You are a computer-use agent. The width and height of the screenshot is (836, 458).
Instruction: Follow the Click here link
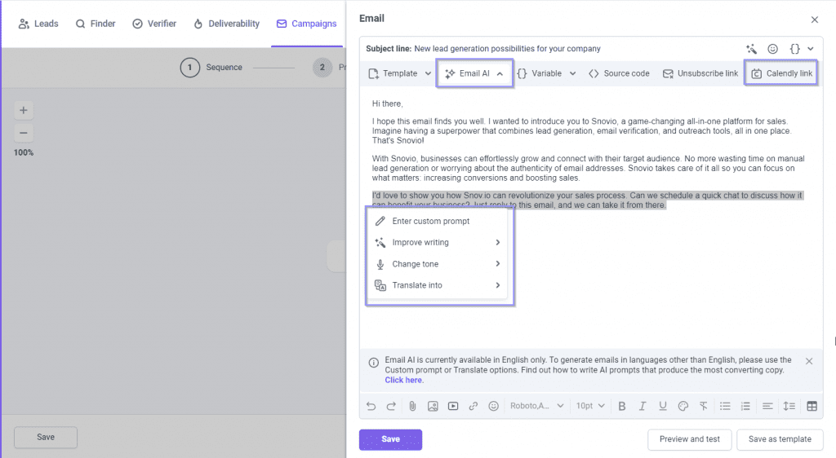pyautogui.click(x=403, y=381)
